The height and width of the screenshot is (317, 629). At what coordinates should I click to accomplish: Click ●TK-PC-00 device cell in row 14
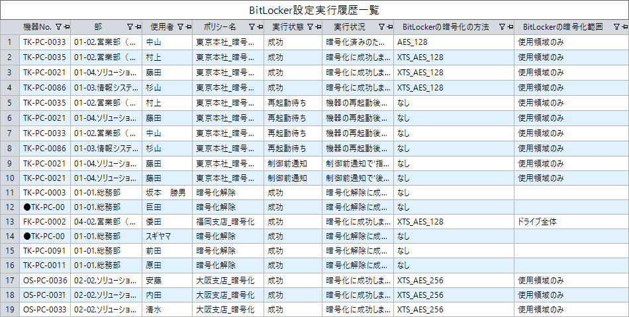[45, 236]
